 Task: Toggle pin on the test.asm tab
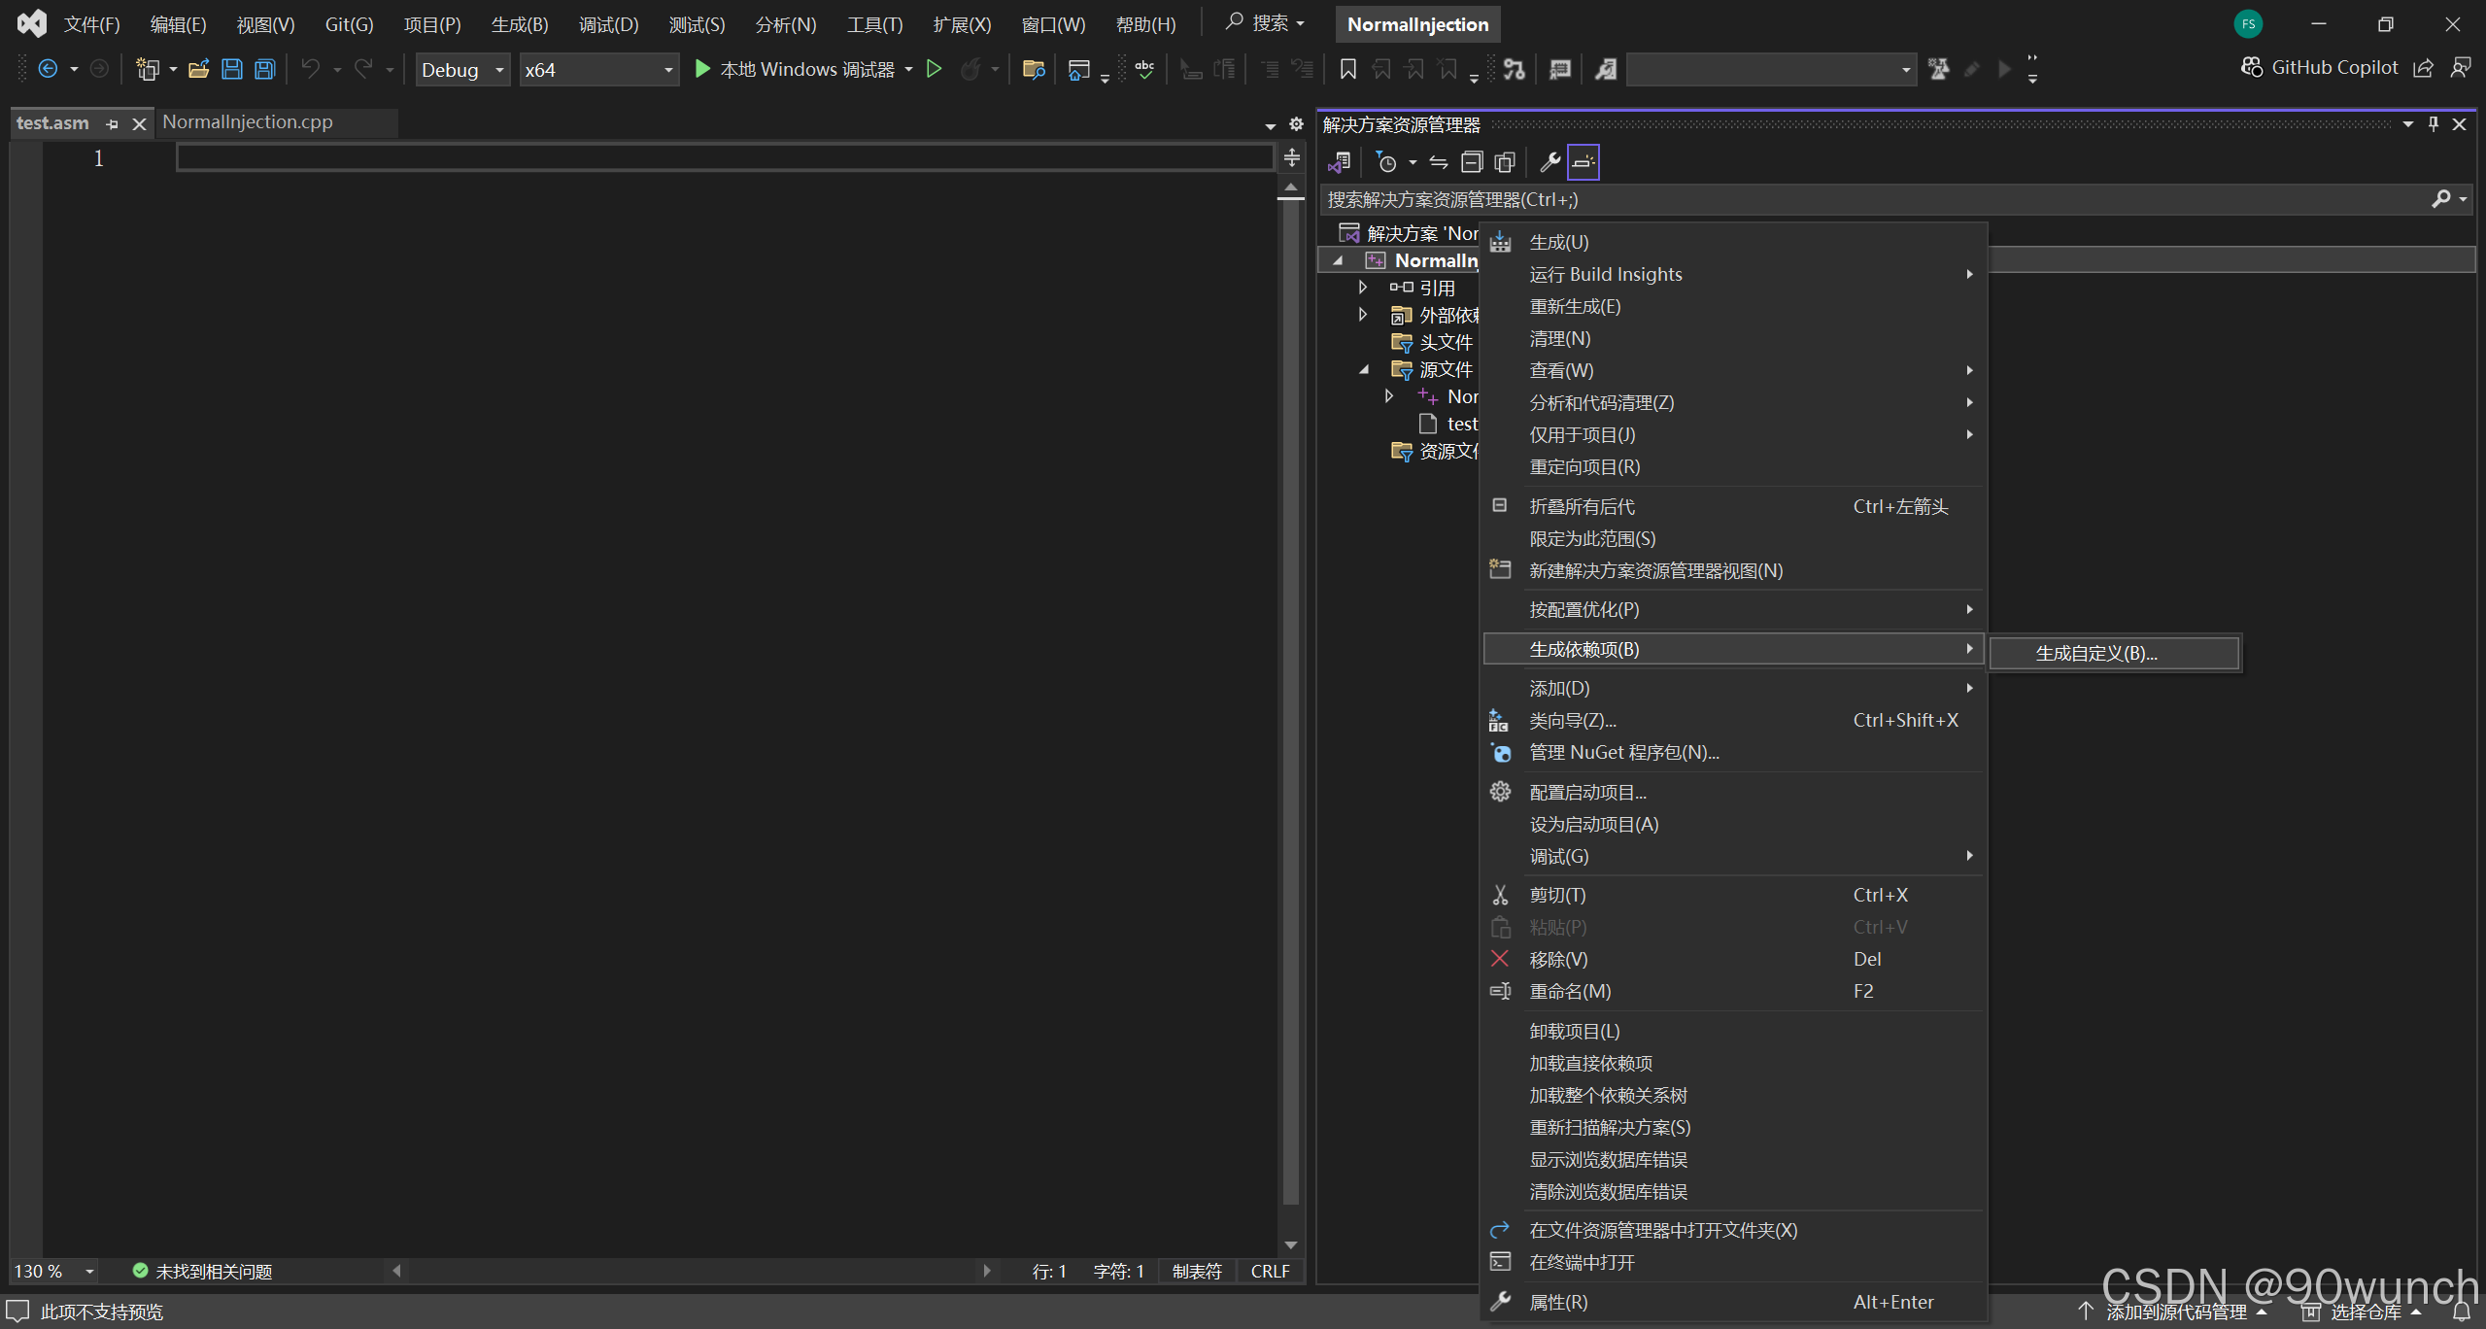coord(113,123)
